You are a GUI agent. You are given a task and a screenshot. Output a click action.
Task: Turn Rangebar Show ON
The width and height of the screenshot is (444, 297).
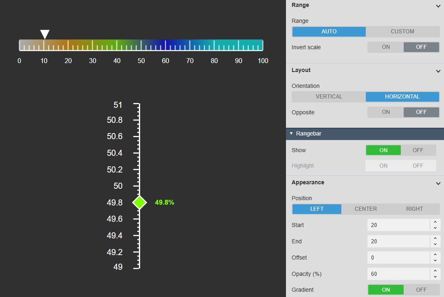383,150
